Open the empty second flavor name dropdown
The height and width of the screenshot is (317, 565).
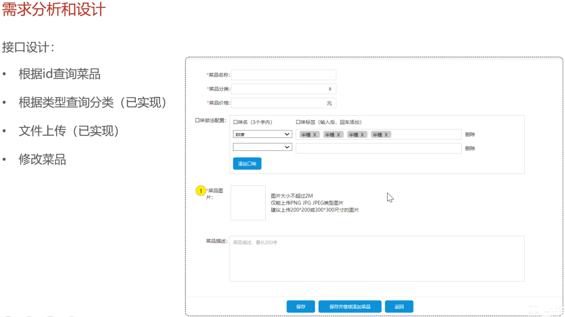(262, 147)
